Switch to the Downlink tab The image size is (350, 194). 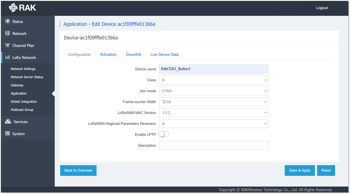134,55
